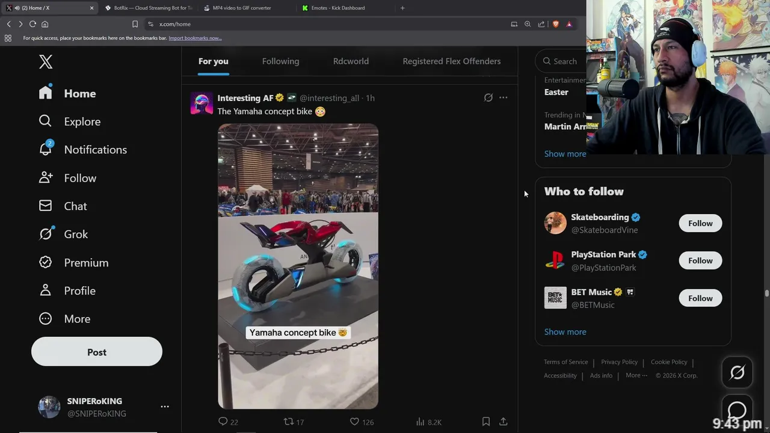Viewport: 770px width, 433px height.
Task: Click the zoom magnifier icon in address bar
Action: click(x=528, y=24)
